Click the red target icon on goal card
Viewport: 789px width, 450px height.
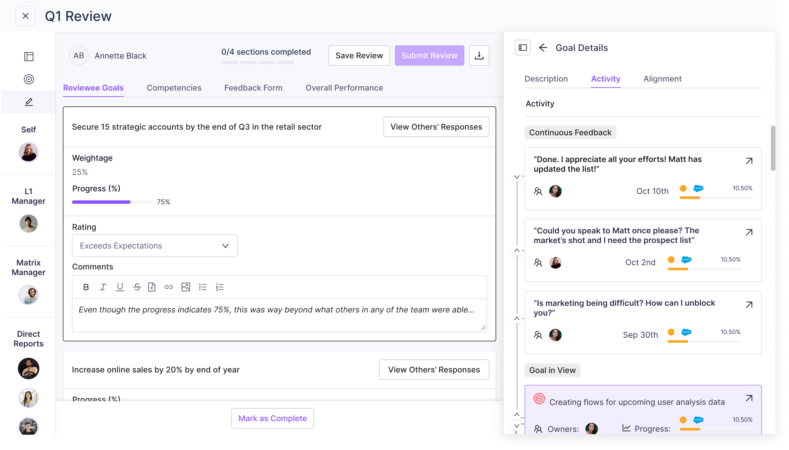[539, 399]
